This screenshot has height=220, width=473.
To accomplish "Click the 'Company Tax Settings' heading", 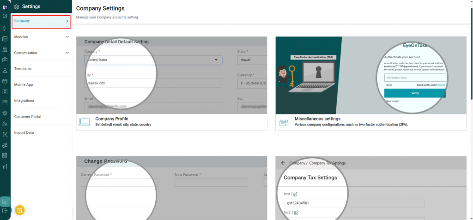I will click(x=310, y=178).
